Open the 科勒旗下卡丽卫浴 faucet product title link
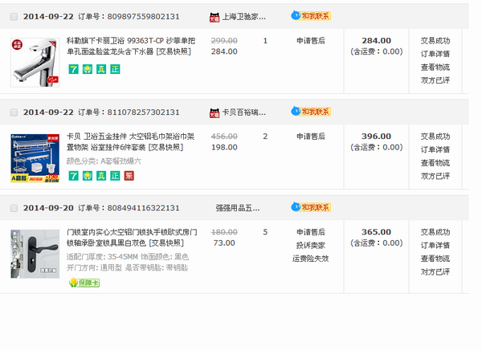This screenshot has height=351, width=482. [128, 40]
